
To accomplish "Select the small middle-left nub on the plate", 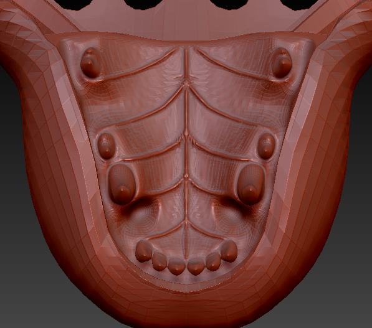I will [107, 146].
